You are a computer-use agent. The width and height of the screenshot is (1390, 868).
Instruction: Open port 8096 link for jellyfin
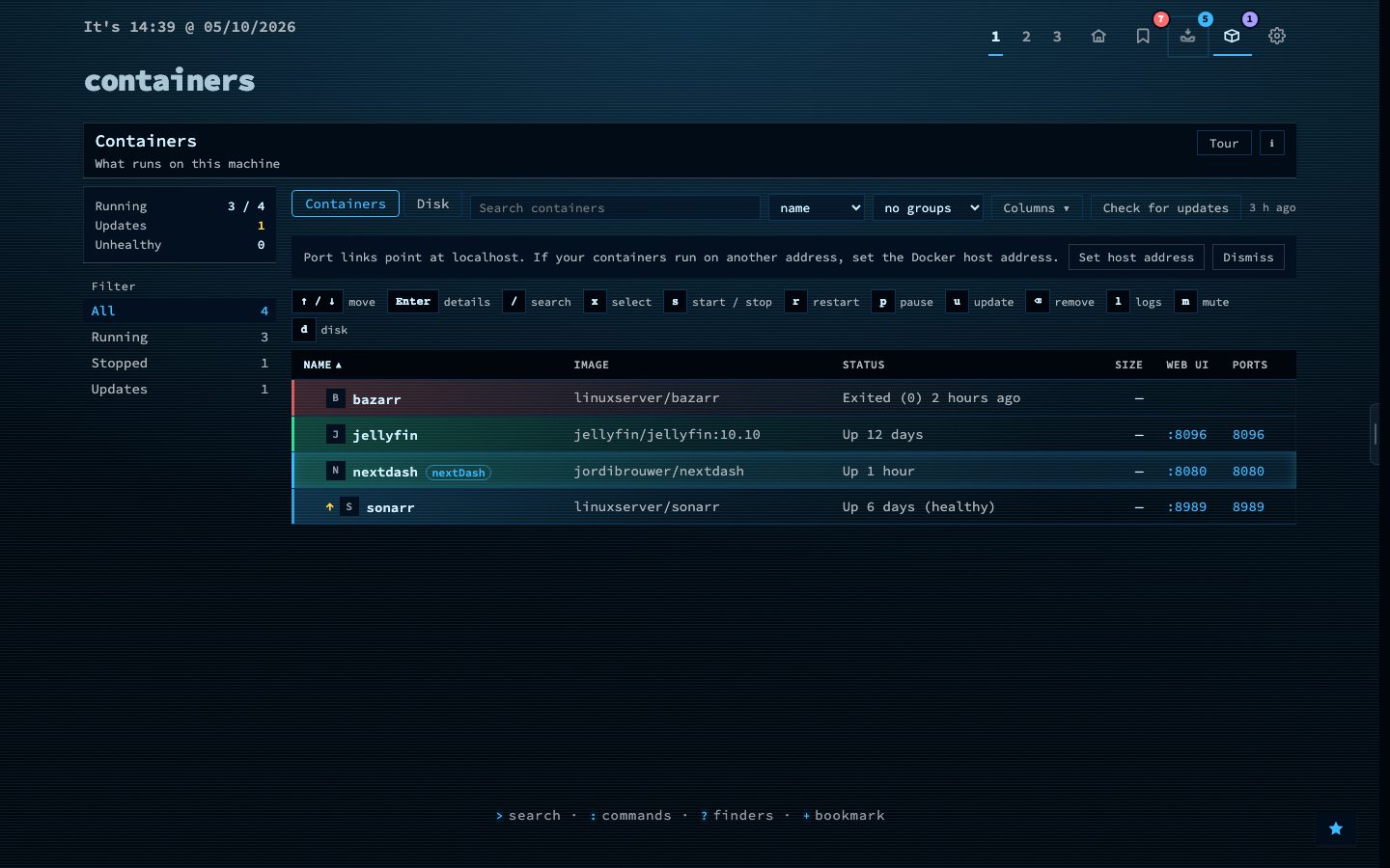pyautogui.click(x=1248, y=435)
